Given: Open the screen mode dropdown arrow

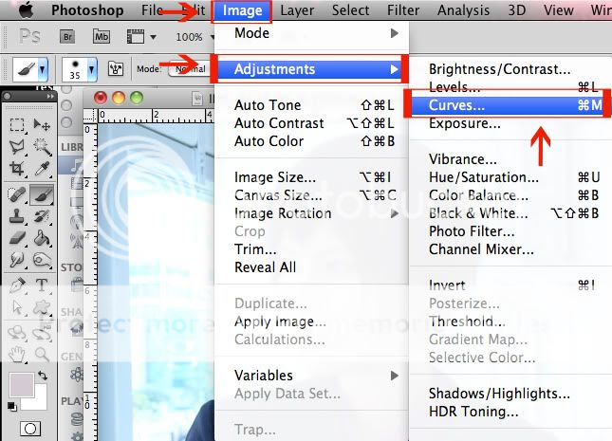Looking at the screenshot, I should 154,38.
